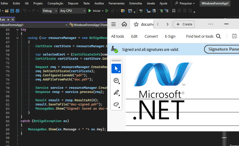
Task: Open Find in Files folder-search icon
Action: pyautogui.click(x=123, y=11)
